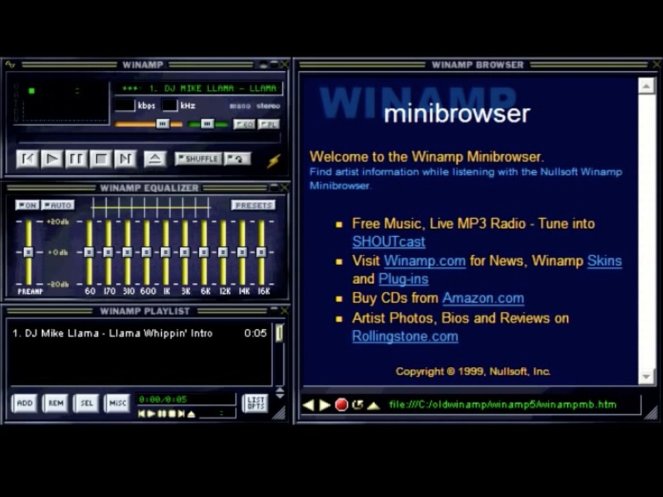This screenshot has height=497, width=663.
Task: Click the mini play button in playlist
Action: [152, 414]
